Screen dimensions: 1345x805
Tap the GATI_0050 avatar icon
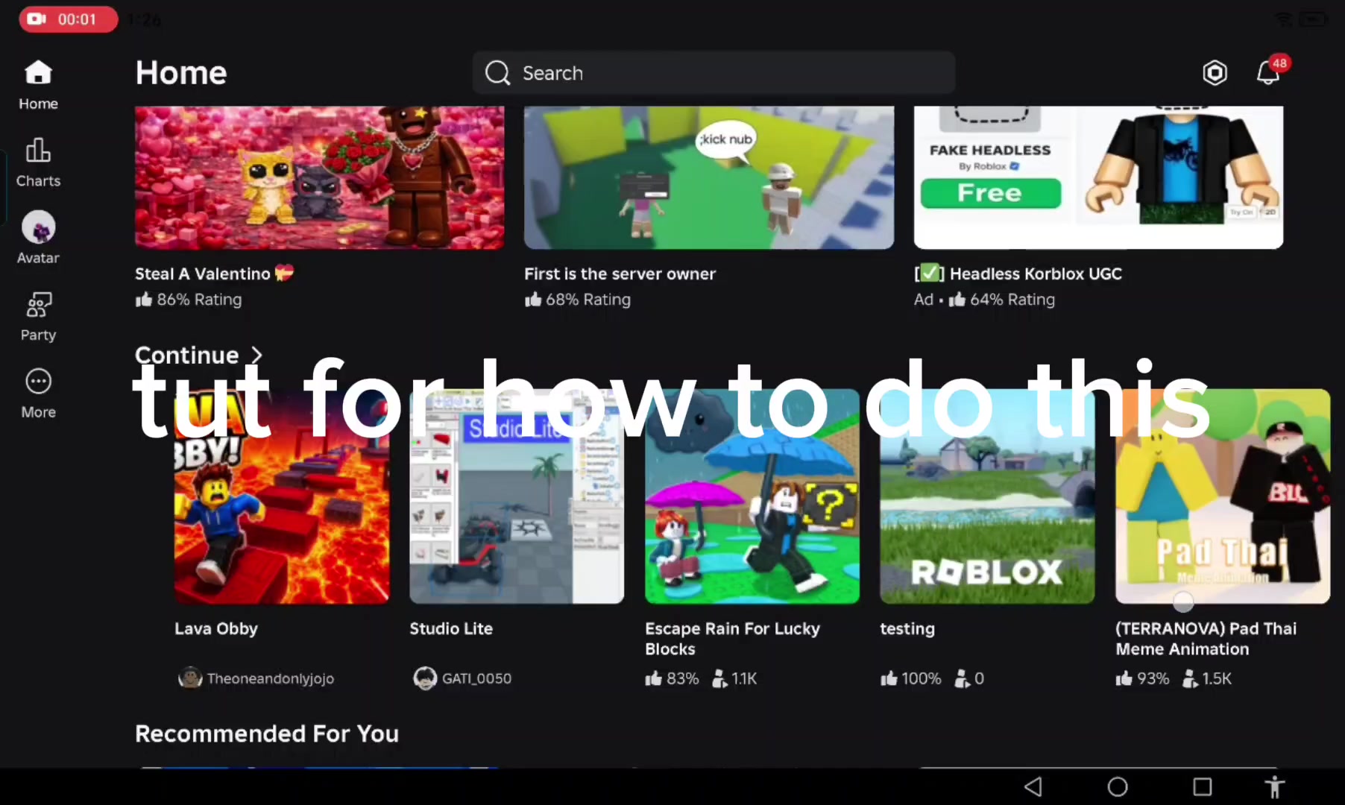coord(425,678)
